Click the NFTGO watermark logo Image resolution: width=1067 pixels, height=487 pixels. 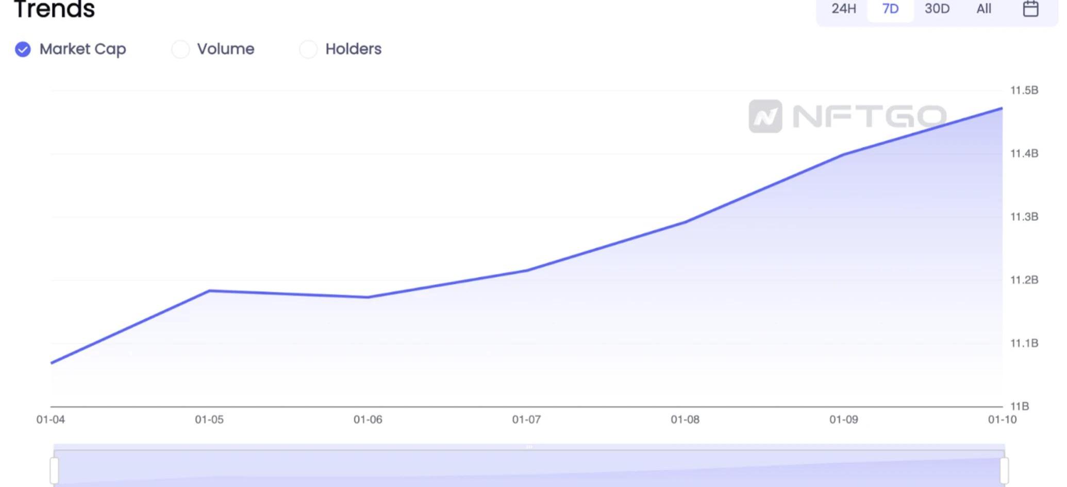coord(847,116)
